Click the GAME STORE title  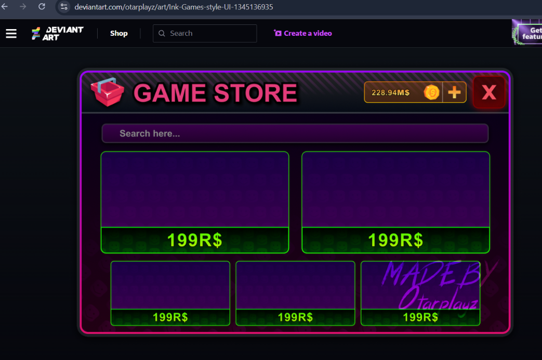click(x=215, y=93)
